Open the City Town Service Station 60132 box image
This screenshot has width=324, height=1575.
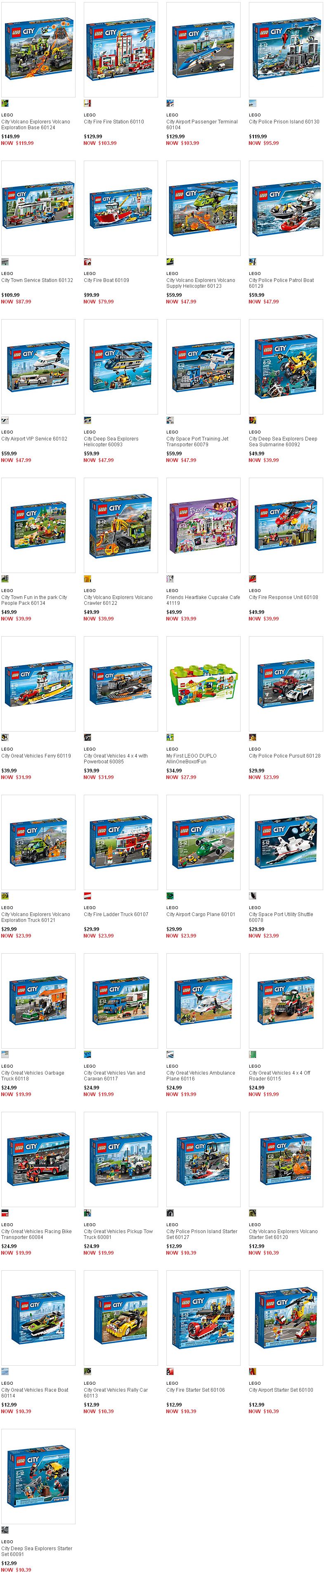coord(38,208)
